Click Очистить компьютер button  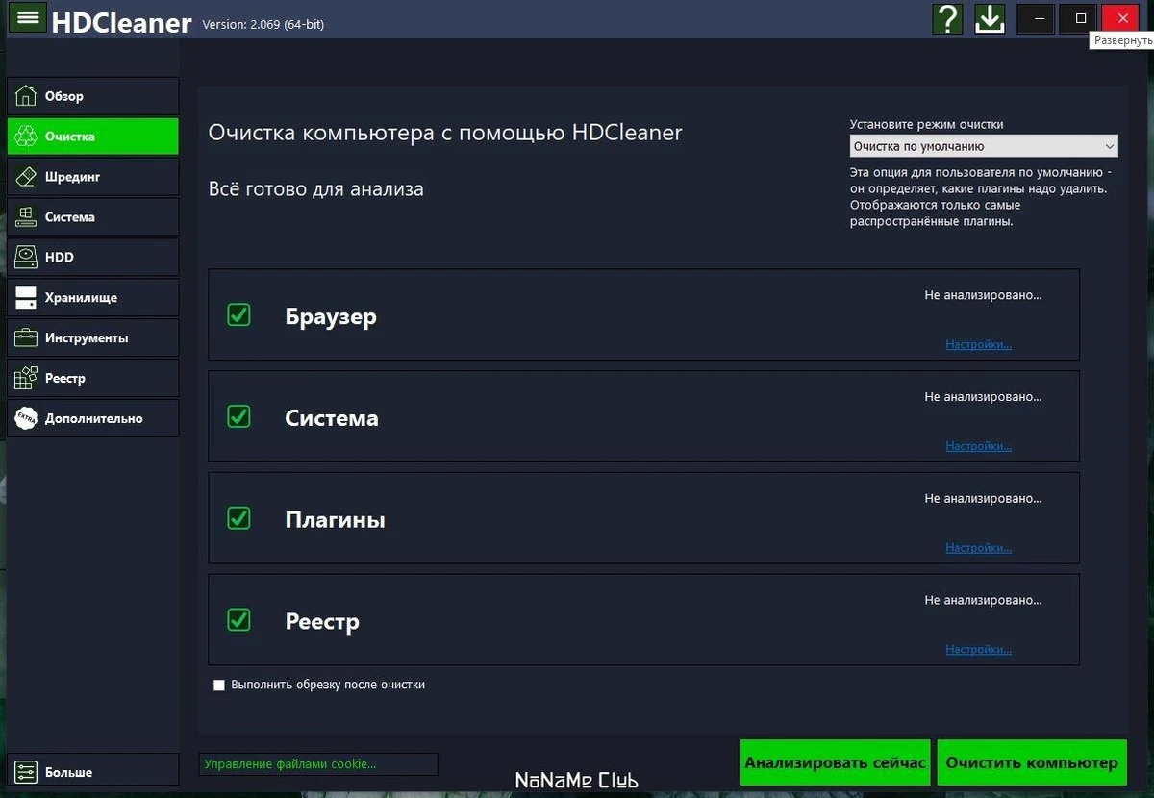click(1032, 763)
